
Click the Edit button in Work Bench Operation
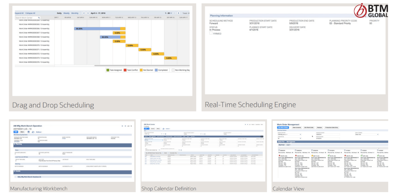(16, 132)
